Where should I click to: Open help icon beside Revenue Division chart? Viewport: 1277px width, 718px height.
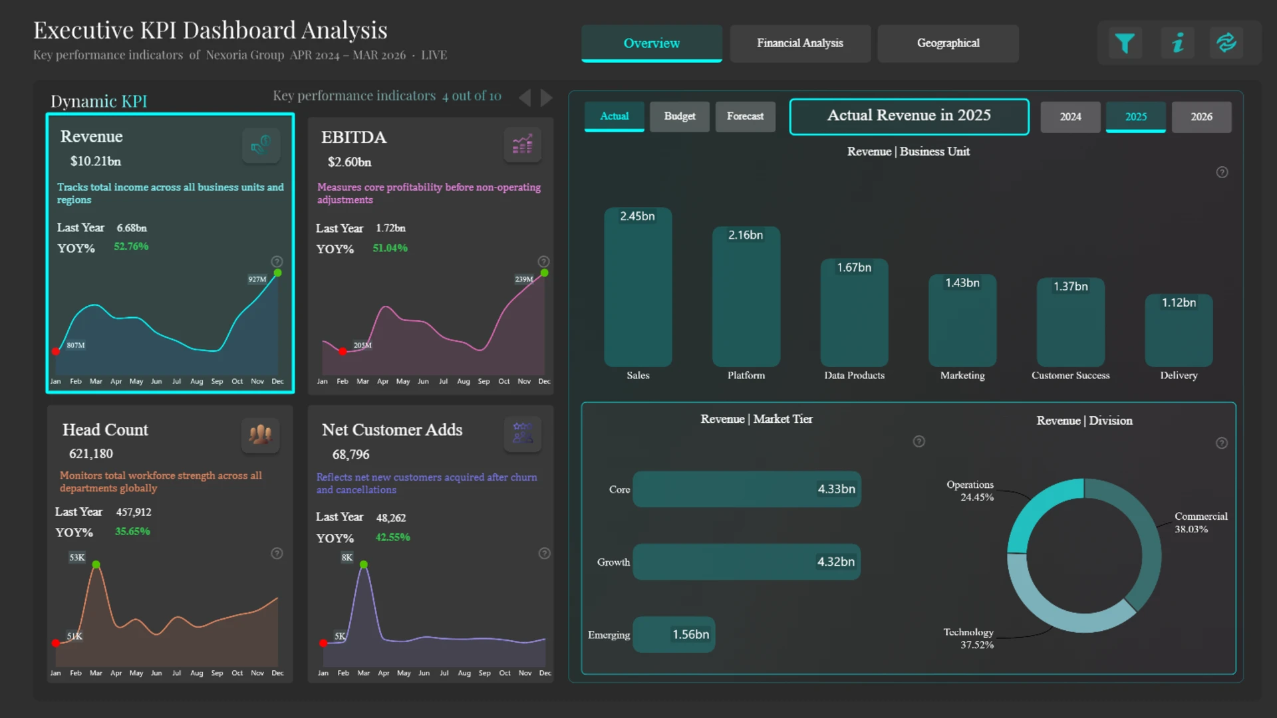pyautogui.click(x=1221, y=443)
